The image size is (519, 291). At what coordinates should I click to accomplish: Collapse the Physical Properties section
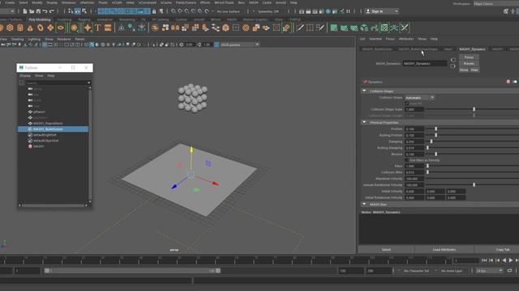coord(364,122)
